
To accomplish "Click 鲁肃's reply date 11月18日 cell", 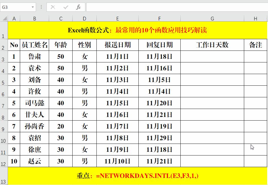I will 159,56.
